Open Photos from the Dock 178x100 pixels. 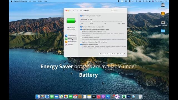click(x=66, y=97)
